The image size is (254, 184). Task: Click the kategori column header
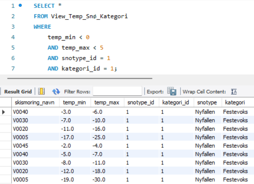click(x=238, y=102)
